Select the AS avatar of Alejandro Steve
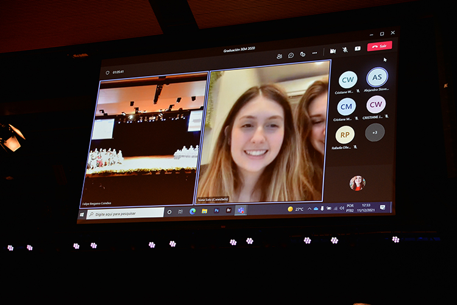Screen dimensions: 457x305 [x=377, y=77]
